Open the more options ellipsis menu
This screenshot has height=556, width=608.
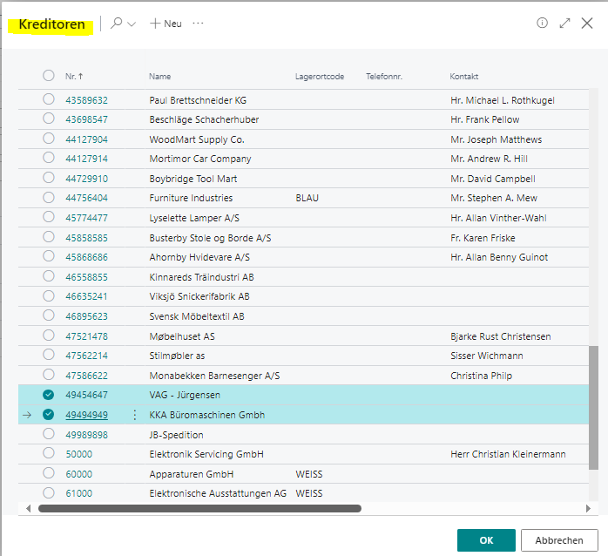pos(198,24)
